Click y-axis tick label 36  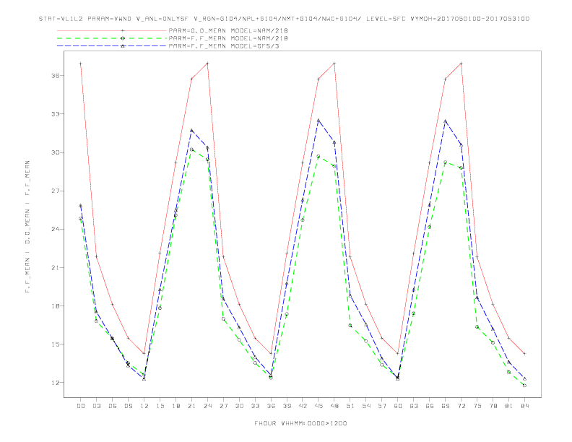click(x=56, y=76)
